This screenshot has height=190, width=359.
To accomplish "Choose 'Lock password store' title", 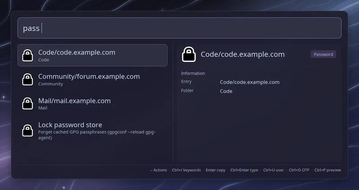I will (x=70, y=125).
